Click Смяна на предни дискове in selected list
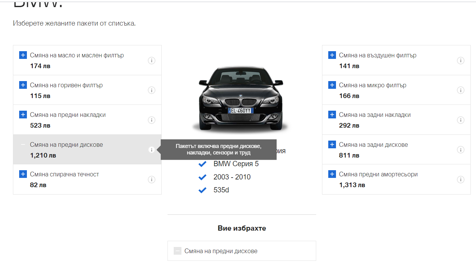 [x=221, y=251]
